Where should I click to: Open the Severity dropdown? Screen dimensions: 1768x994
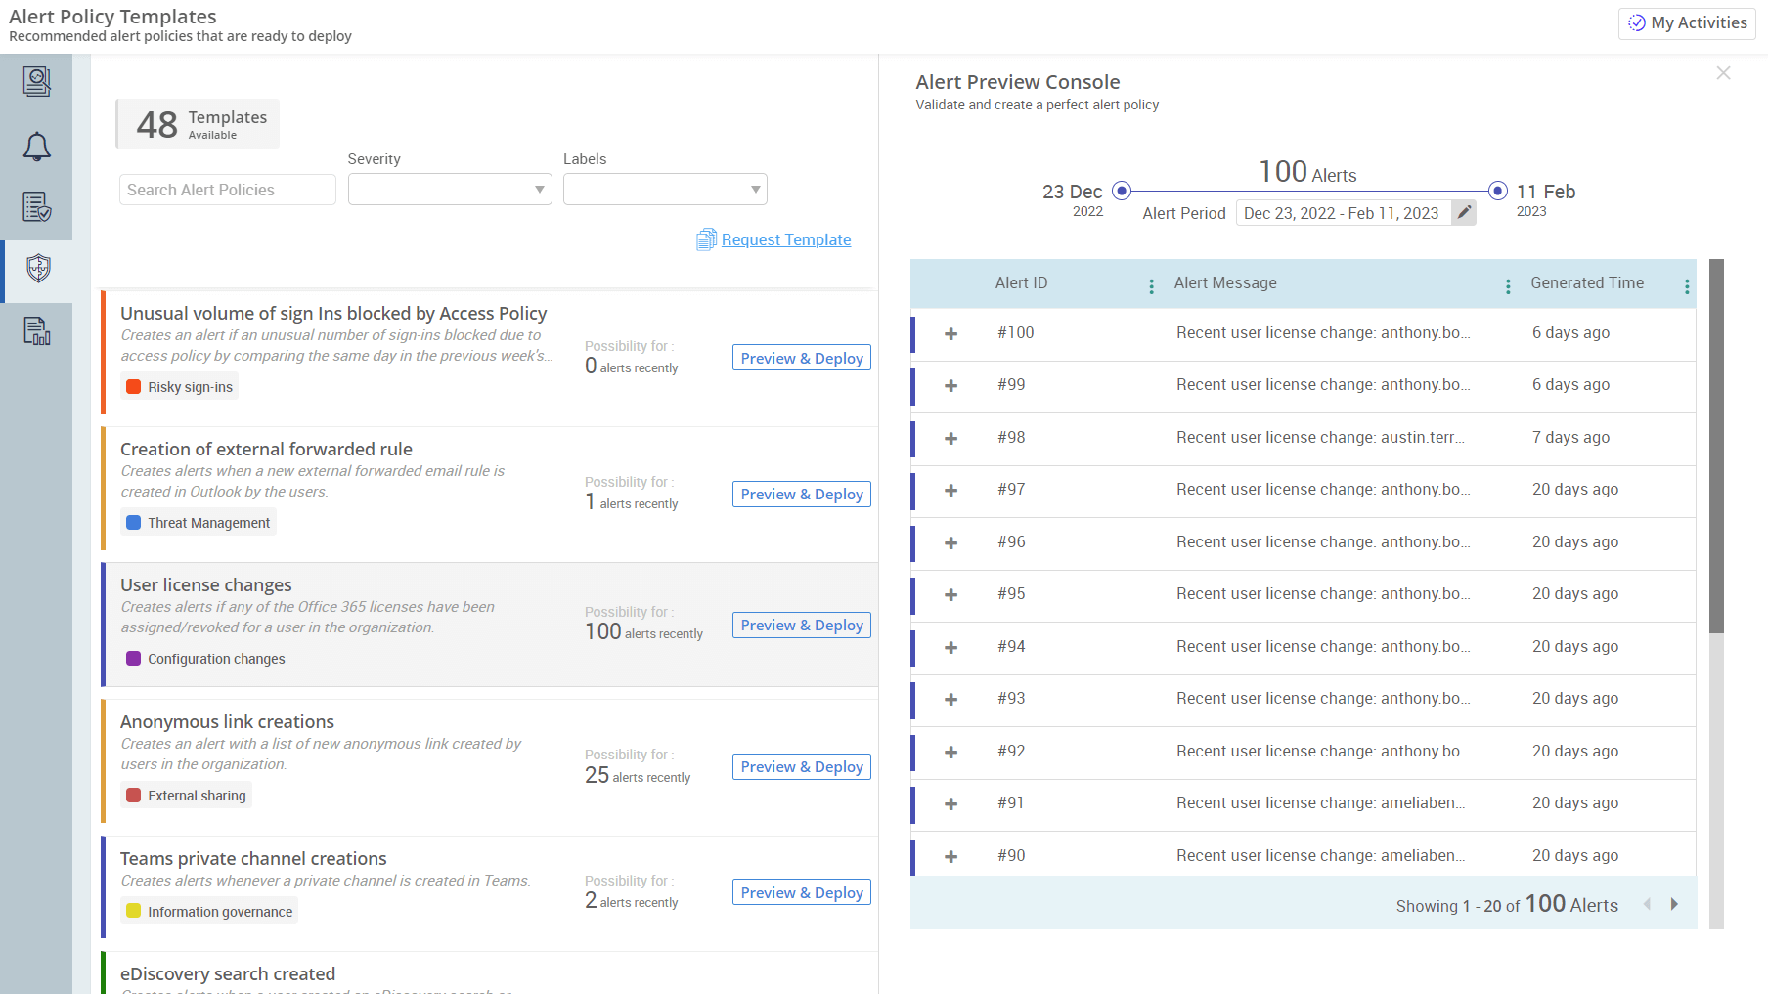449,189
